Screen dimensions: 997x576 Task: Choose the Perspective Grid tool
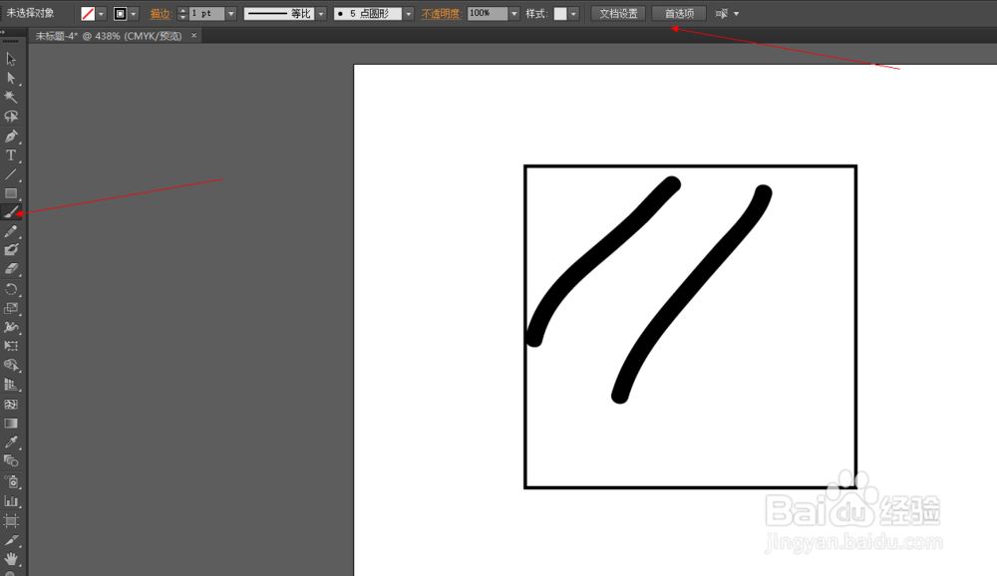pyautogui.click(x=11, y=385)
